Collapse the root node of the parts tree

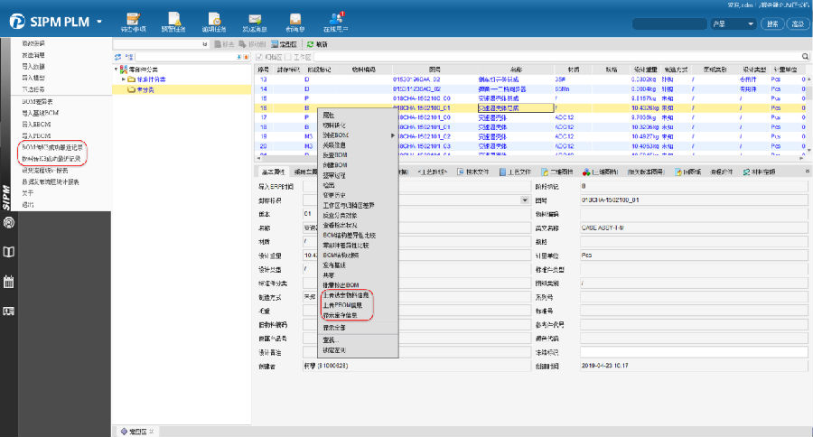coord(117,70)
